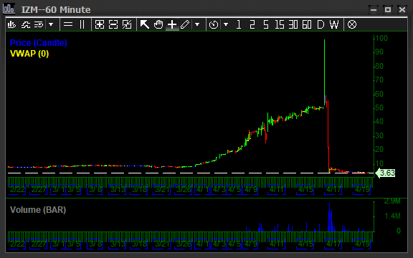Select the Price (Candle) legend label
Screen dimensions: 413x258
(39, 43)
